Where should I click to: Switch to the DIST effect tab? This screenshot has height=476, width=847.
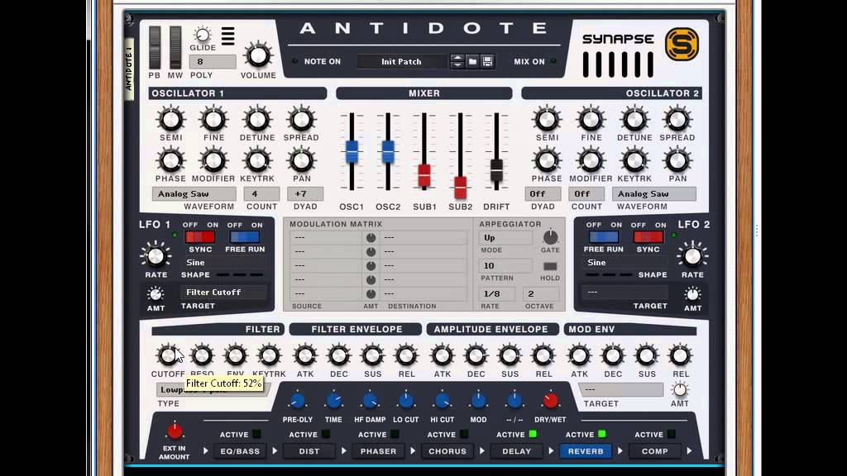pos(309,451)
